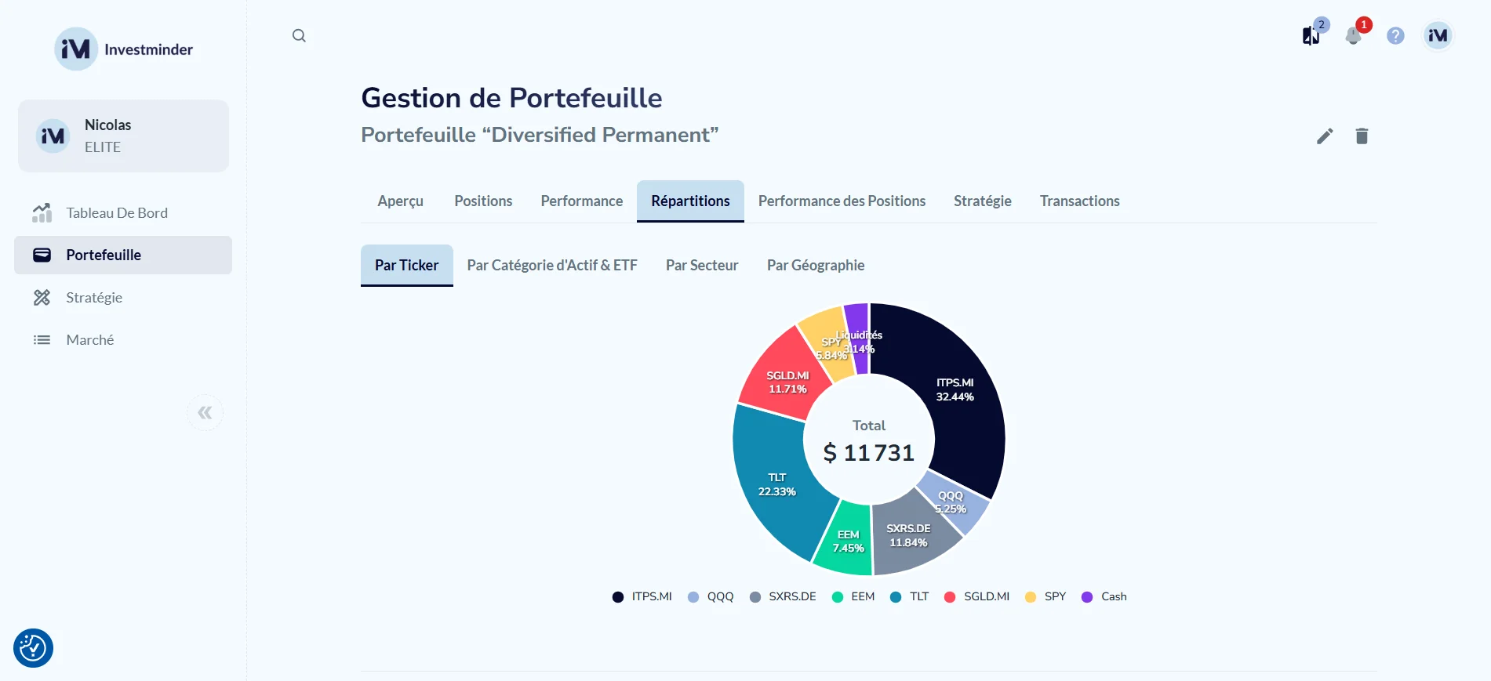Collapse the sidebar with double chevron
Image resolution: width=1491 pixels, height=681 pixels.
coord(205,413)
